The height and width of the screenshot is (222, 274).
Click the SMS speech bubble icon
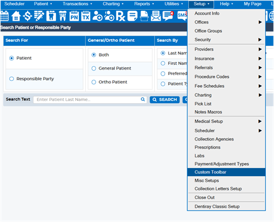pyautogui.click(x=182, y=15)
